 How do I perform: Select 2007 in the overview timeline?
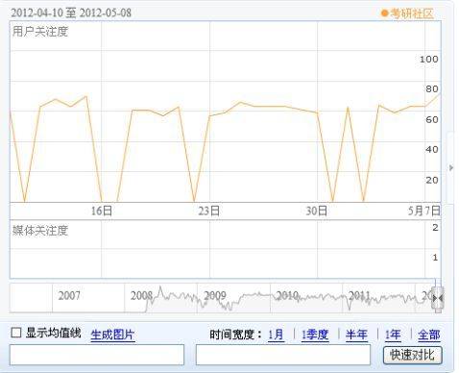[69, 295]
